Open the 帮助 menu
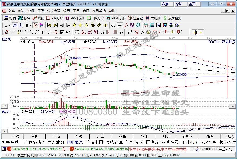Screen dimensions: 237x159 [112, 11]
